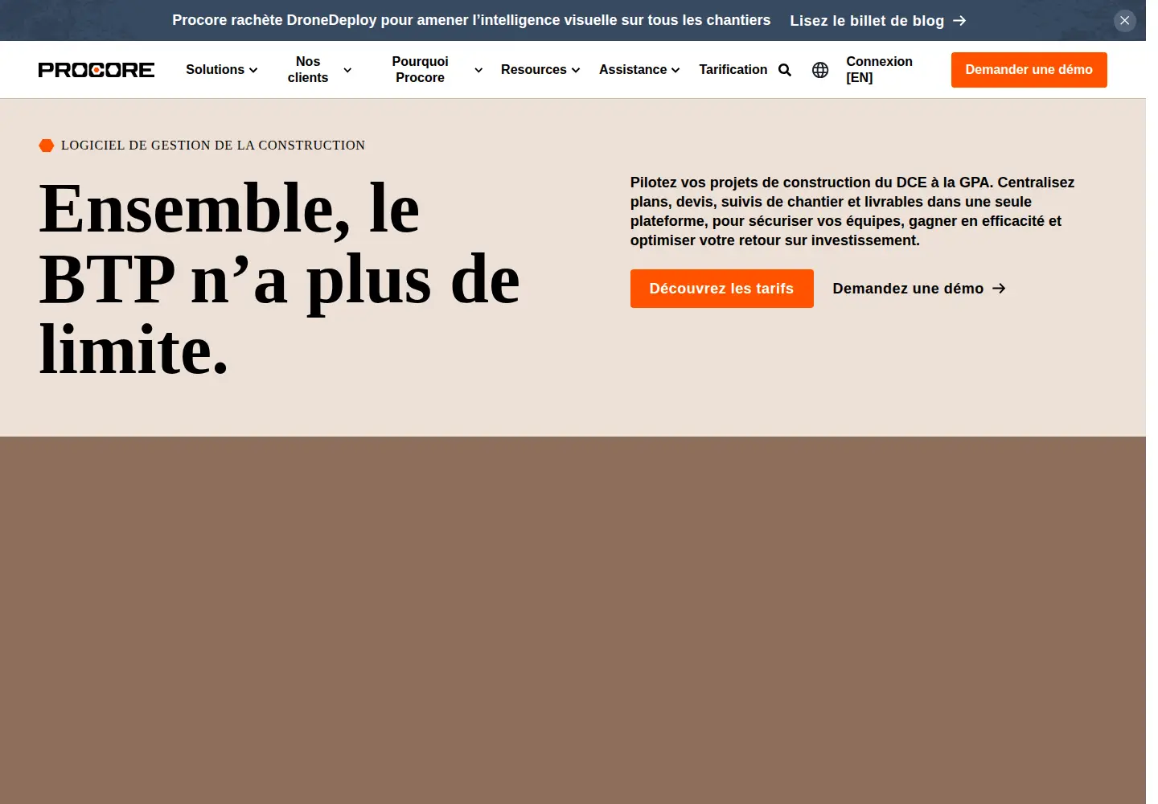The width and height of the screenshot is (1158, 804).
Task: Open the search magnifier icon
Action: tap(785, 70)
